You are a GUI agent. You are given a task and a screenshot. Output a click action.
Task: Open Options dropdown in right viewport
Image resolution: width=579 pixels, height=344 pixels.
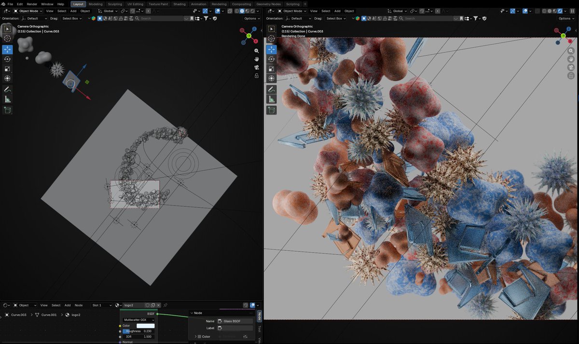(566, 18)
